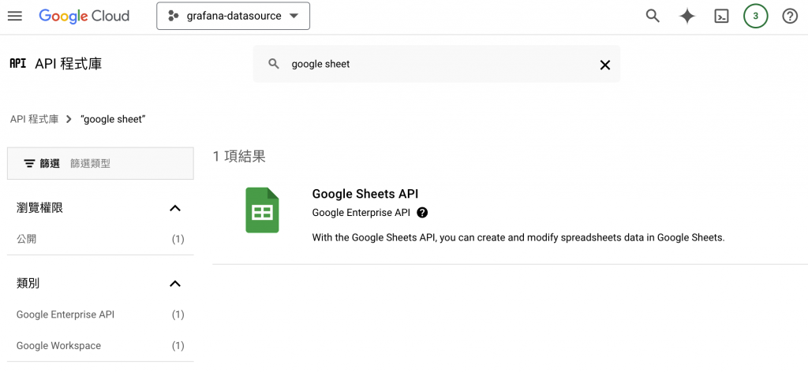Screen dimensions: 808x372
Task: Collapse the 瀏覽權限 section
Action: point(175,208)
